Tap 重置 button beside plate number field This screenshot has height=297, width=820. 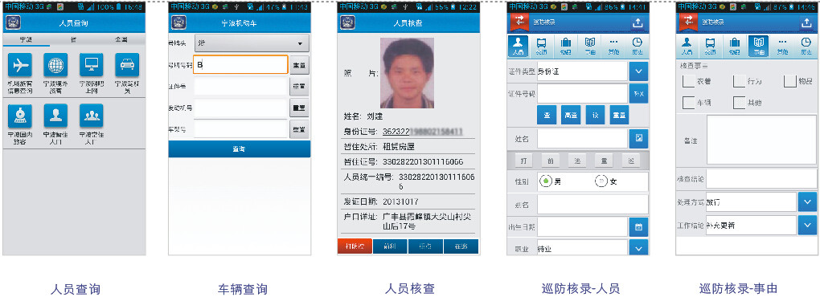click(x=299, y=64)
